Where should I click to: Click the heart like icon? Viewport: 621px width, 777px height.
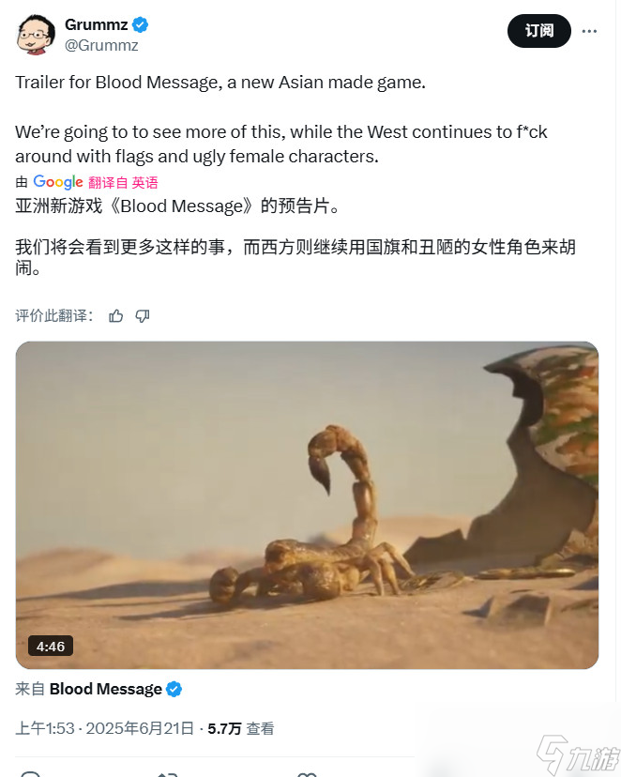[x=307, y=774]
